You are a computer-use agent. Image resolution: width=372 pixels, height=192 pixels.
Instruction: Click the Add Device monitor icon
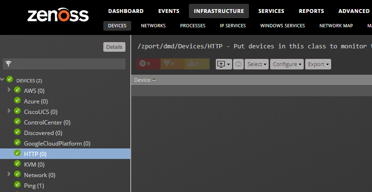(x=221, y=64)
